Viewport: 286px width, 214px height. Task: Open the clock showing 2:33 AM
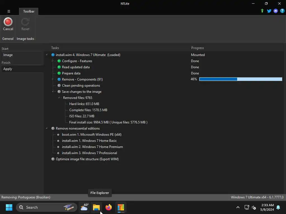(x=267, y=207)
